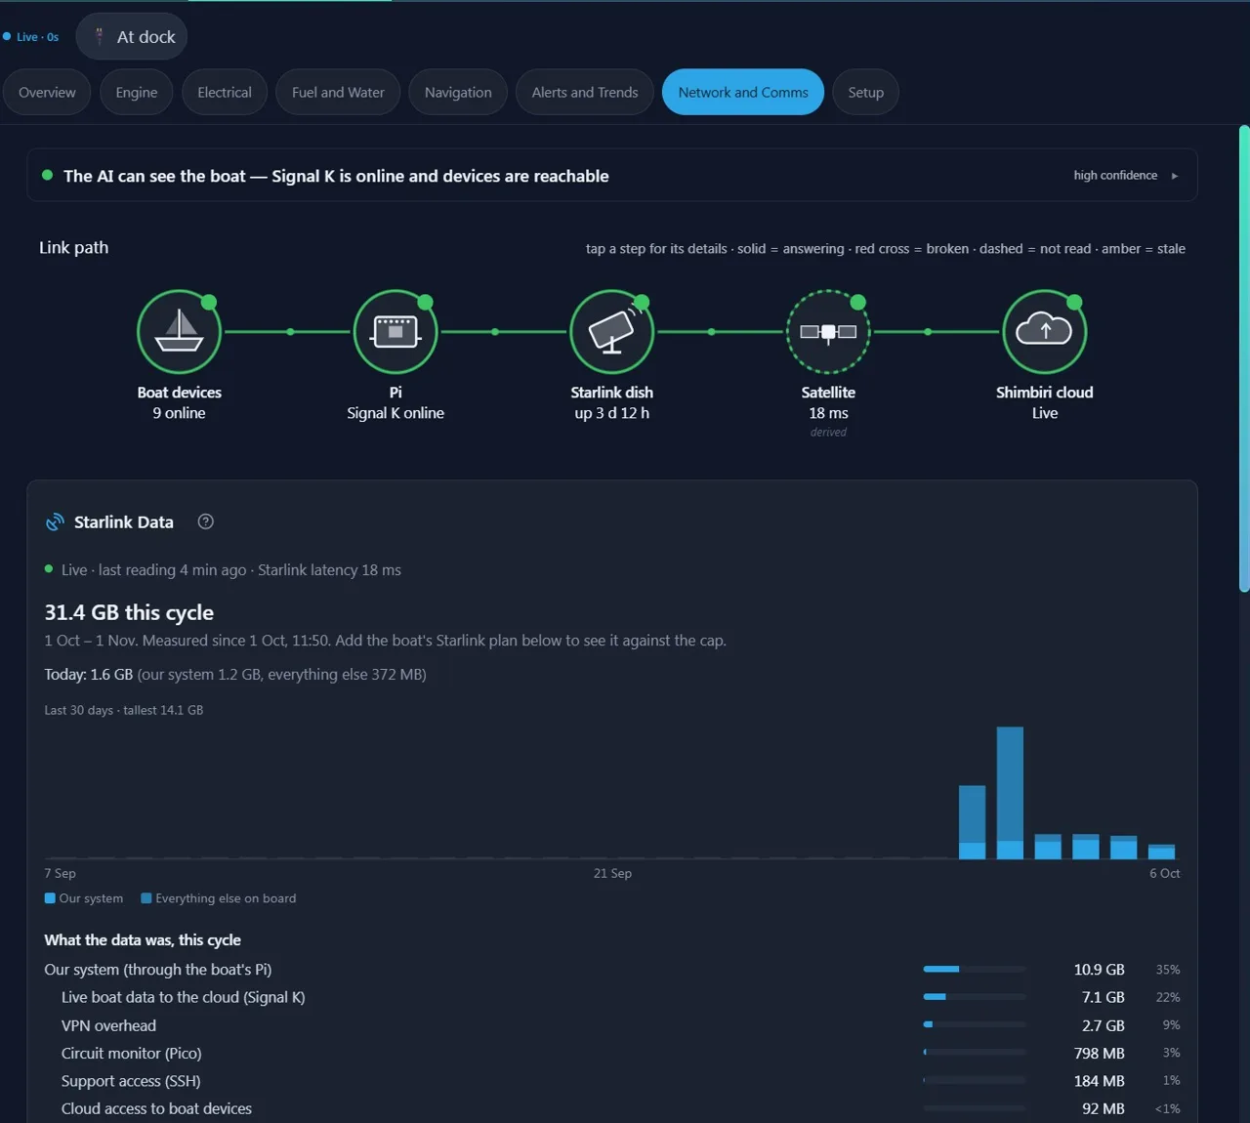Click the page vertical scrollbar

click(1244, 358)
